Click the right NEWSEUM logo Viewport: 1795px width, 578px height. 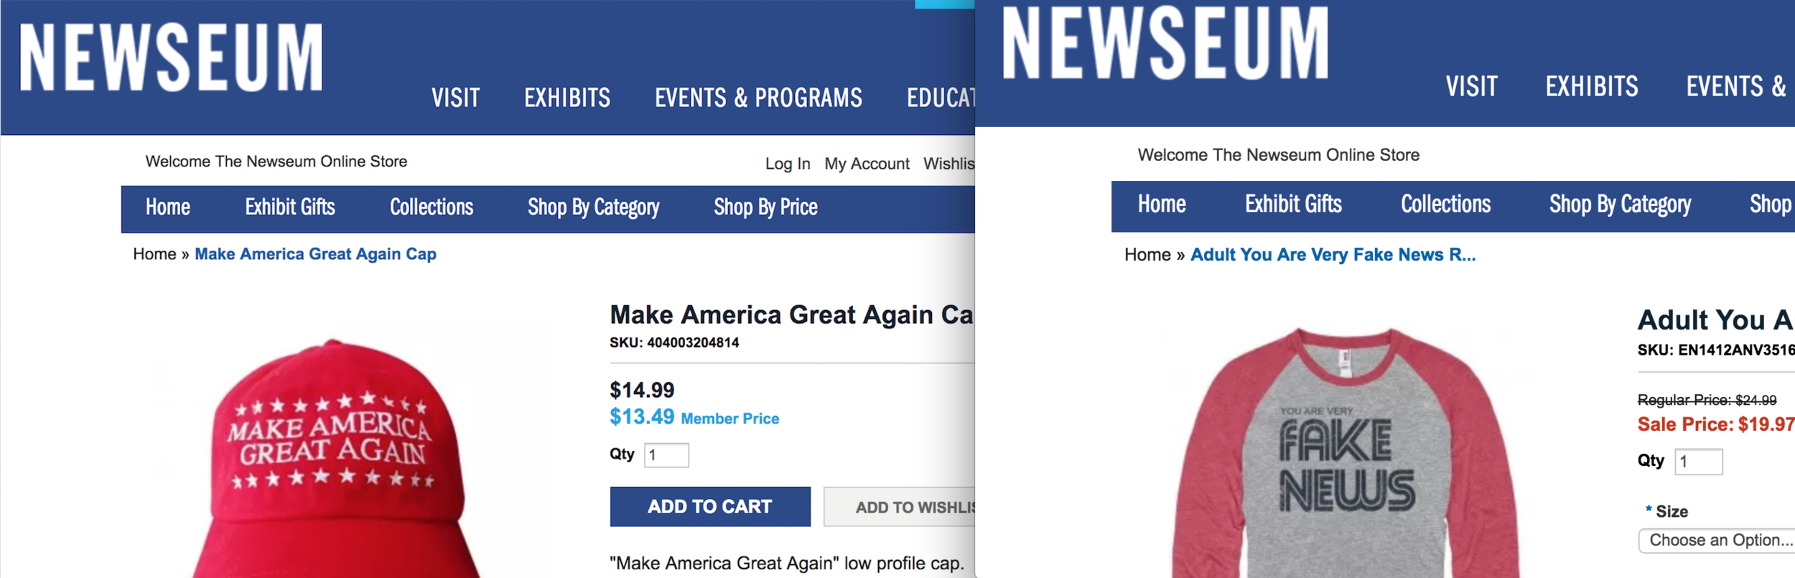click(x=1165, y=43)
